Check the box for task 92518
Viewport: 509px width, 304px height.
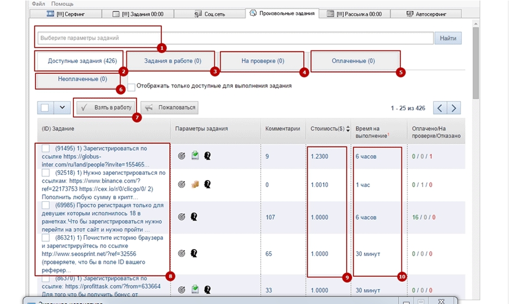pyautogui.click(x=46, y=173)
